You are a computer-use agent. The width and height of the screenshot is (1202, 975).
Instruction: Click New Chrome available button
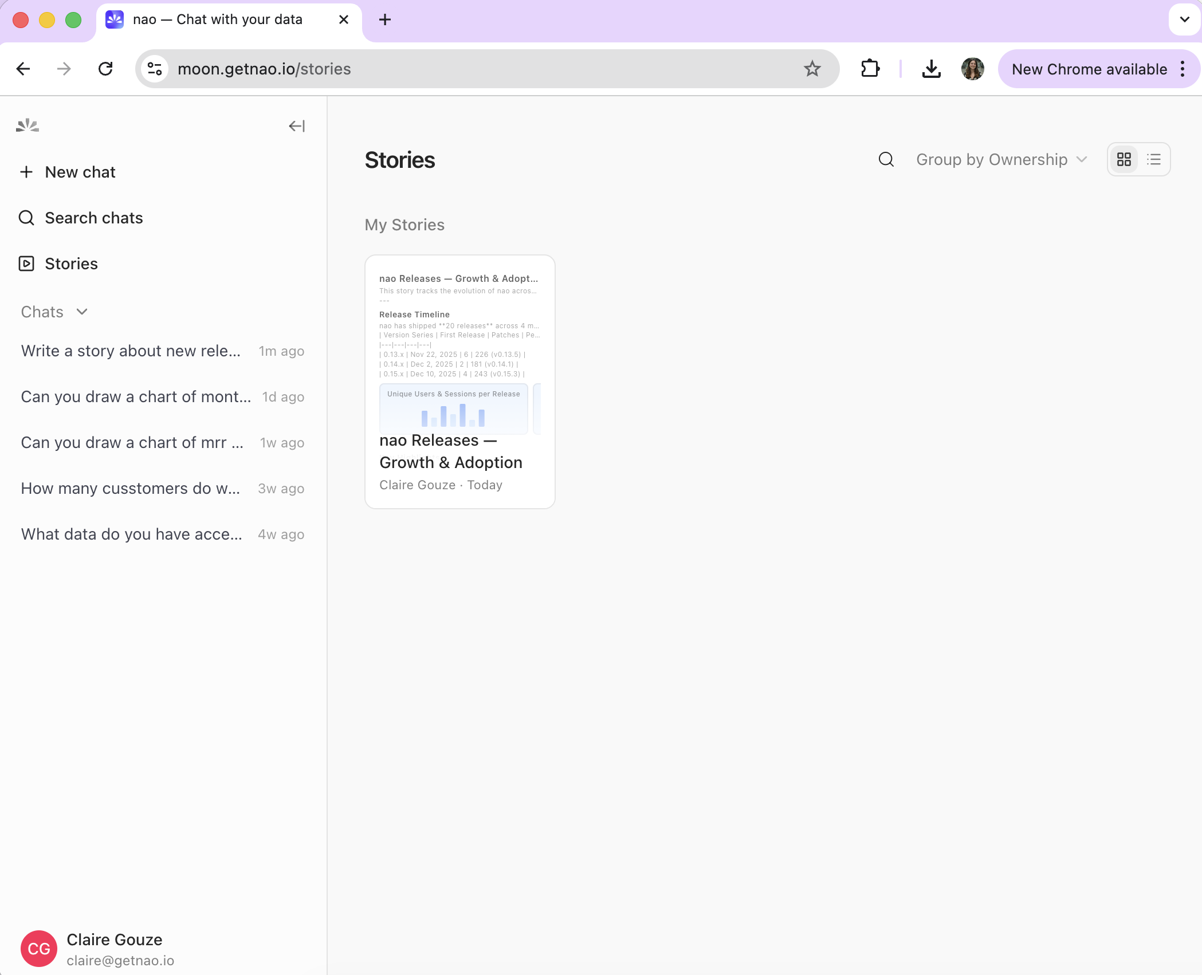coord(1089,69)
